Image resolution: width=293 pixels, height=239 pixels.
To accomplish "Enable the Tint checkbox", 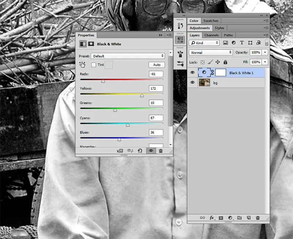I will [x=93, y=65].
